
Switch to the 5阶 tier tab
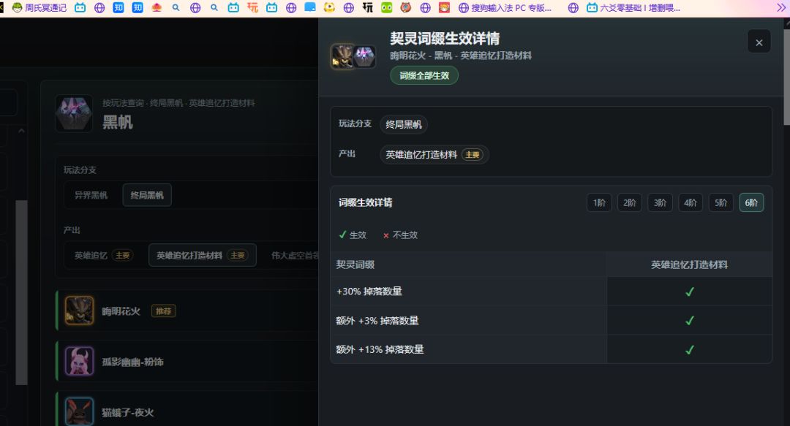click(721, 202)
